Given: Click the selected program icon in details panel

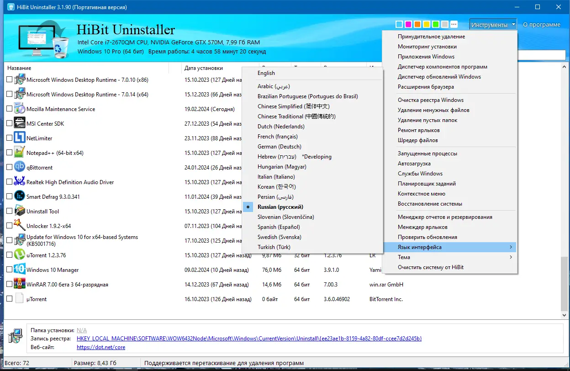Looking at the screenshot, I should click(x=16, y=336).
